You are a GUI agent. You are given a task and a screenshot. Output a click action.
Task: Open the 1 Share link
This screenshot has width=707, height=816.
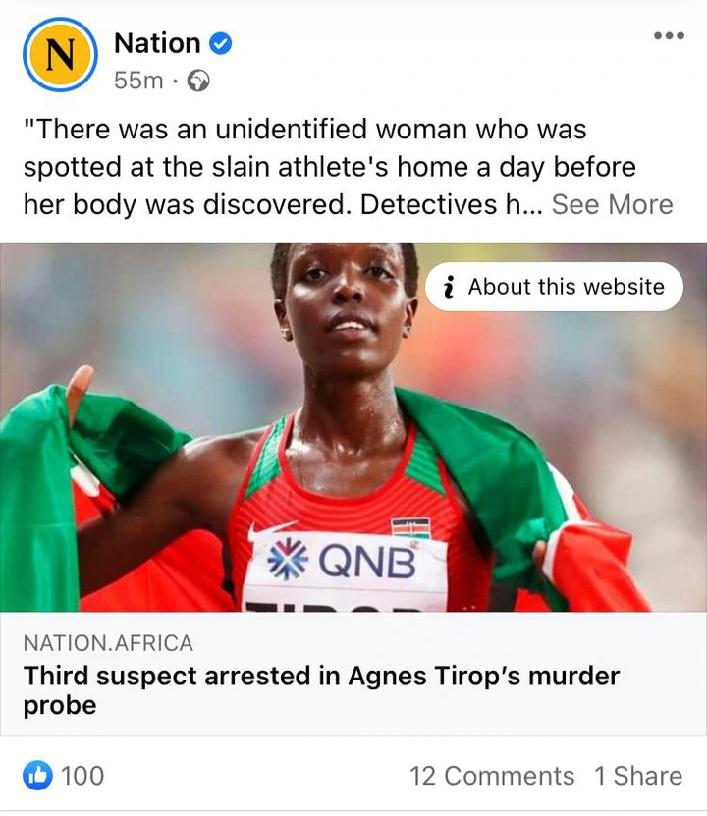tap(638, 776)
